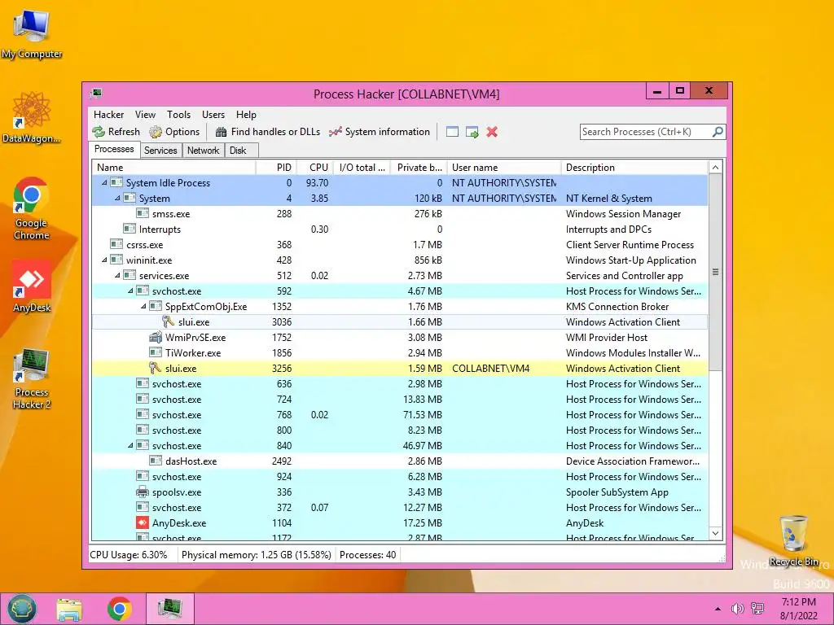Viewport: 834px width, 625px height.
Task: Open System information window
Action: click(380, 132)
